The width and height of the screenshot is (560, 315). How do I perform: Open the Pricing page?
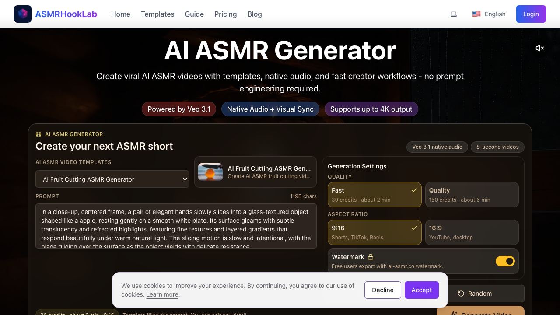226,14
